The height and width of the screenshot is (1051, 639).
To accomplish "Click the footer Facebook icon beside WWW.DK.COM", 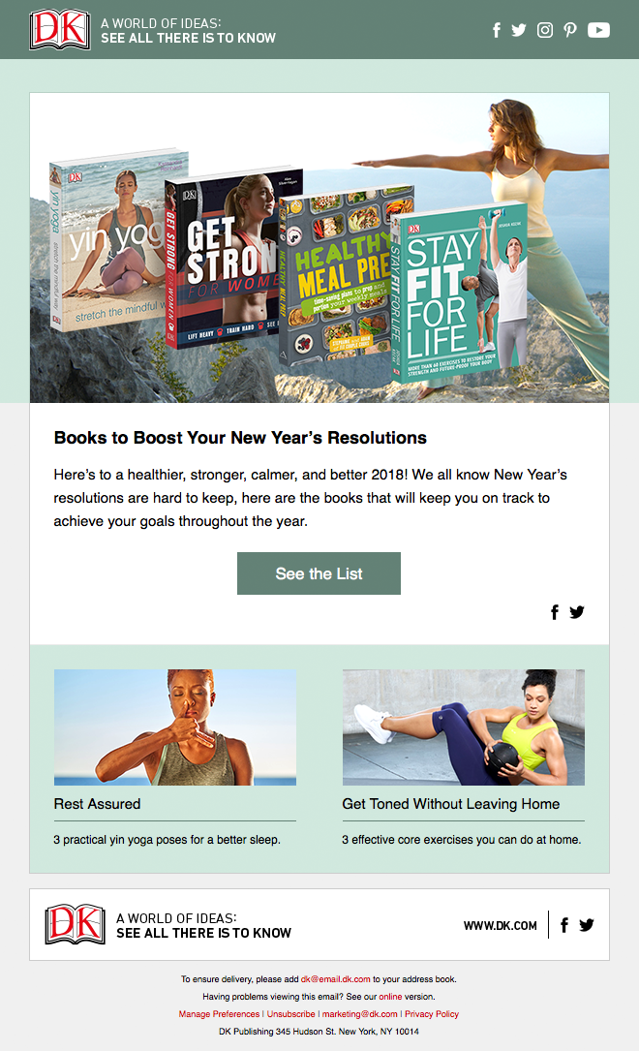I will point(564,925).
